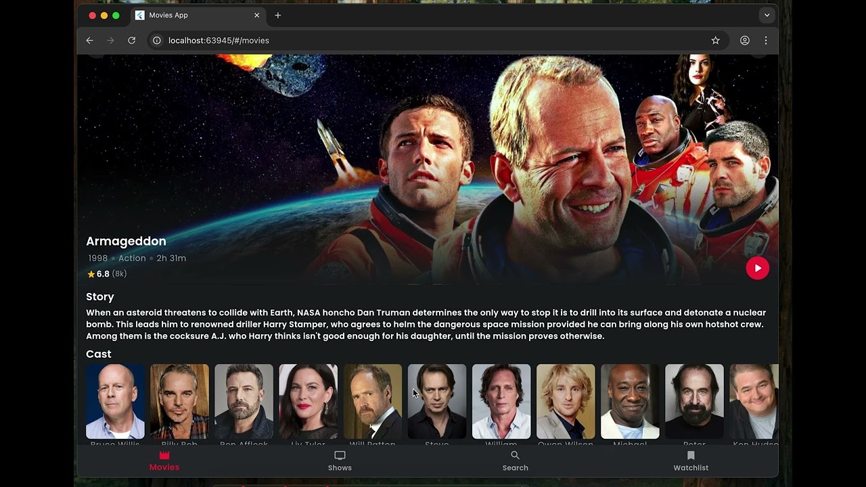Image resolution: width=866 pixels, height=487 pixels.
Task: Open Liv Tyler cast photo
Action: [308, 401]
